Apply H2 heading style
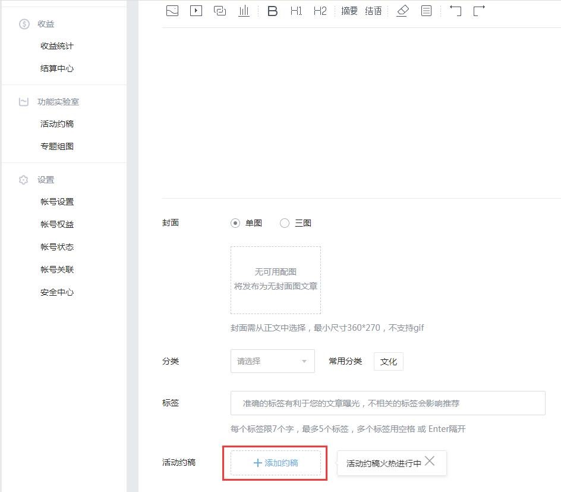The image size is (561, 492). (x=320, y=11)
